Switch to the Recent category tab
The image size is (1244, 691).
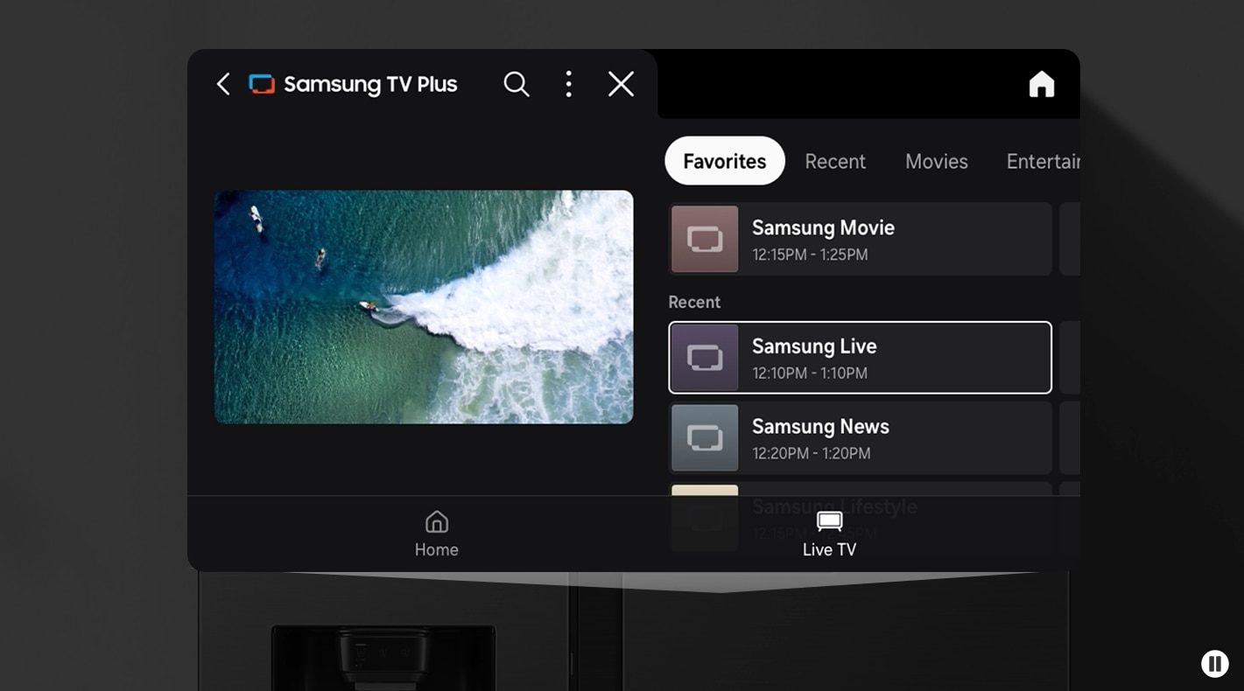pos(835,161)
